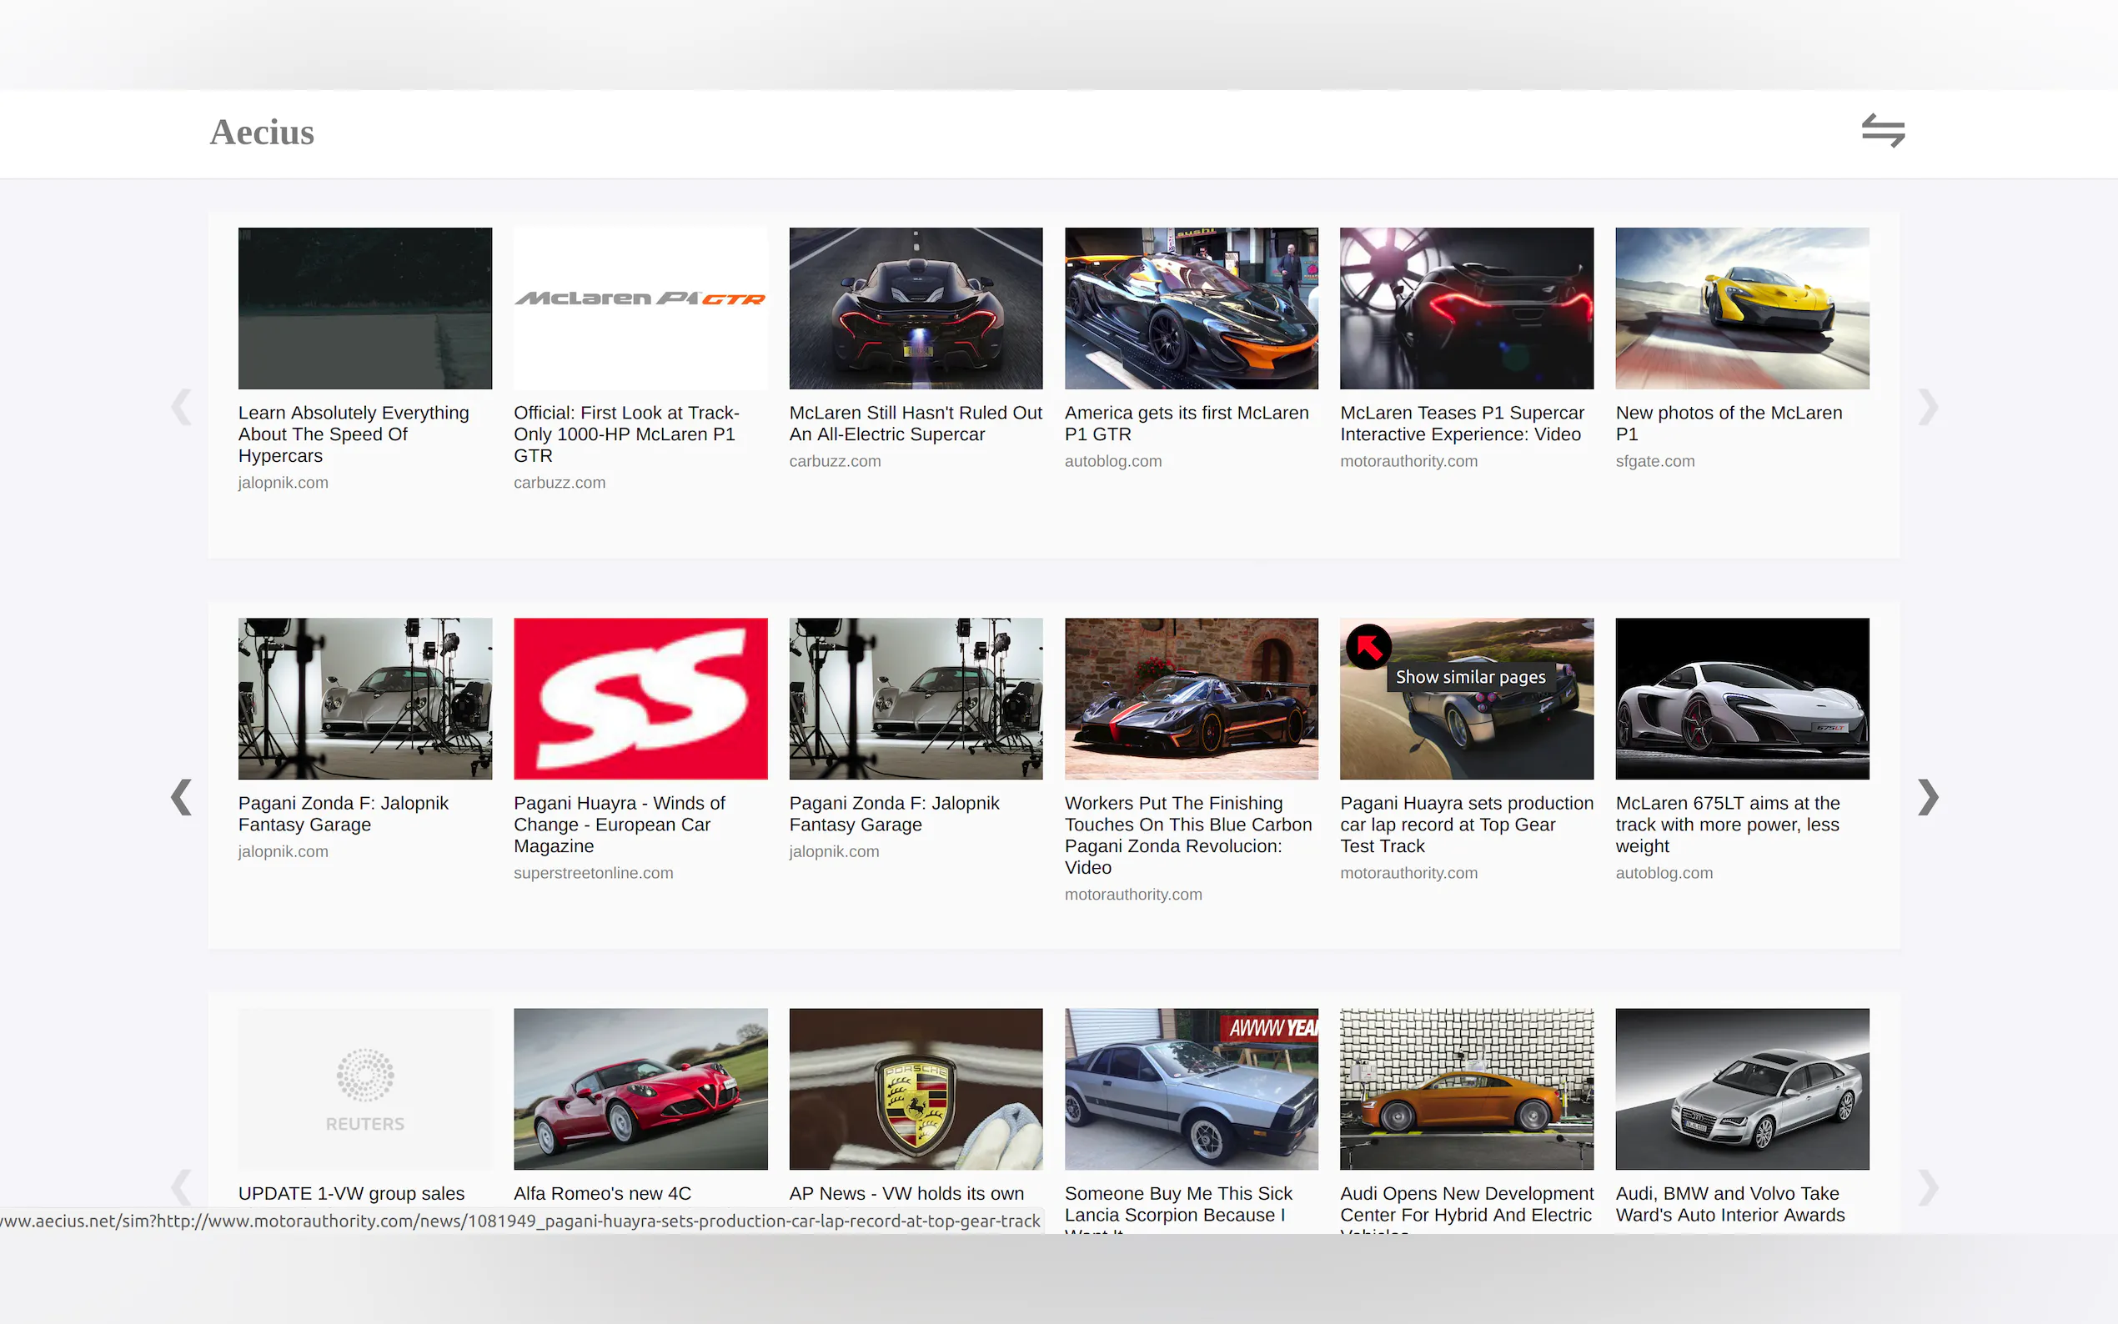Click the red-taillight McLaren teaser thumbnail
This screenshot has height=1324, width=2118.
click(x=1467, y=308)
